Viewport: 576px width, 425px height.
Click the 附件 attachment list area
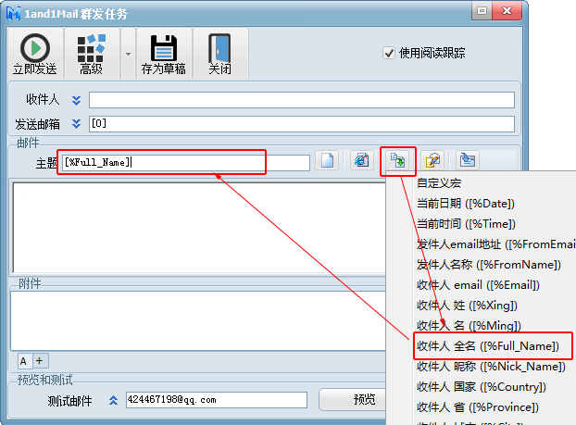click(x=198, y=320)
